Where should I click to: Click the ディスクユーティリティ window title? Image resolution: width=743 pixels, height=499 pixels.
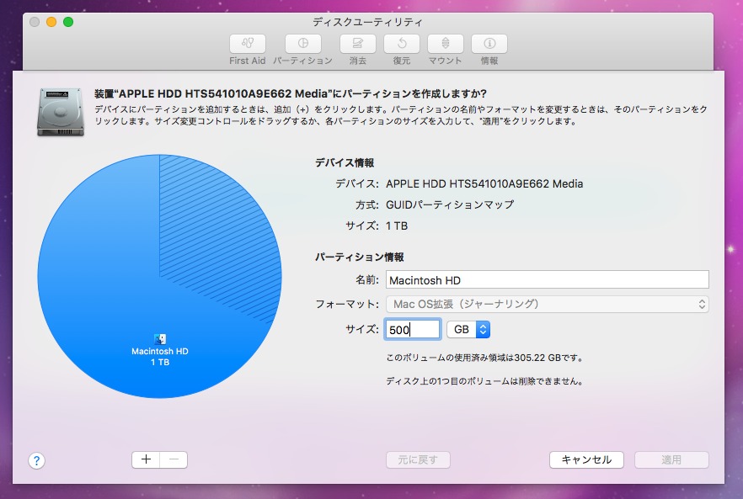point(367,22)
